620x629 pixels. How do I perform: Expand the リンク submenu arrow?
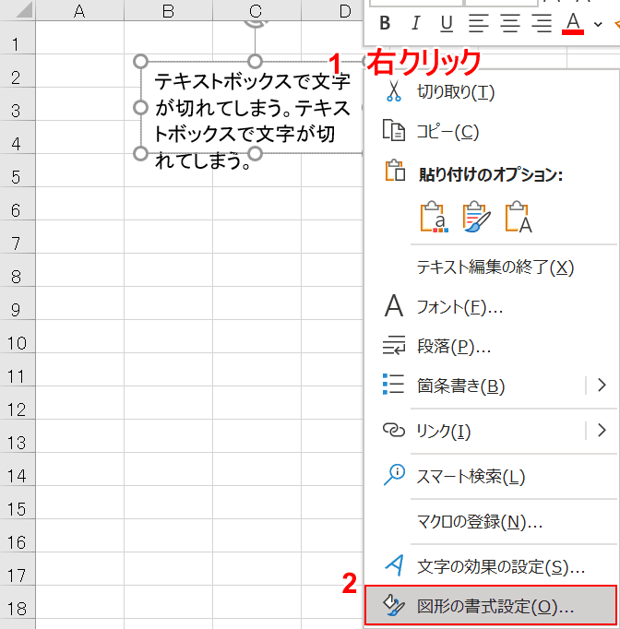(x=602, y=431)
